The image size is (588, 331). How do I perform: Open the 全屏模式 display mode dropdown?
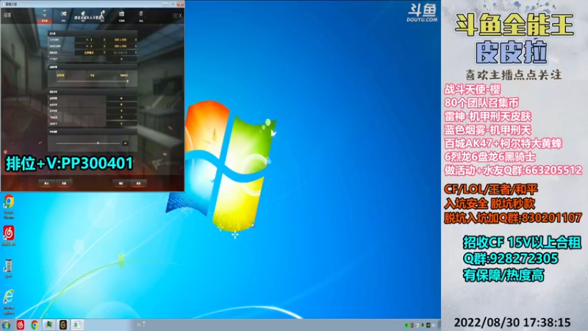click(90, 52)
